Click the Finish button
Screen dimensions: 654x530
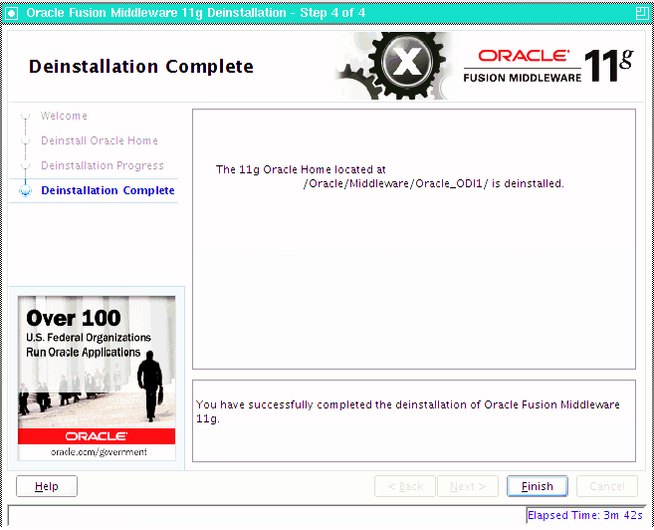537,486
